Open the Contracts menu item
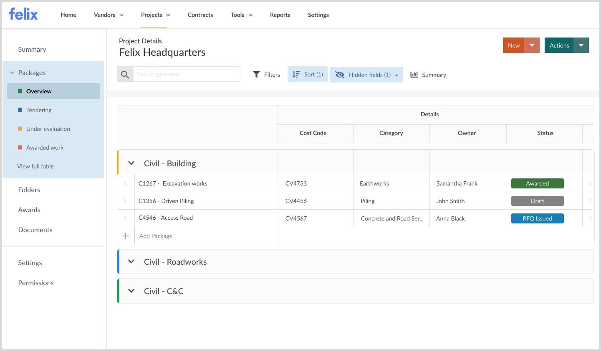 pos(200,15)
